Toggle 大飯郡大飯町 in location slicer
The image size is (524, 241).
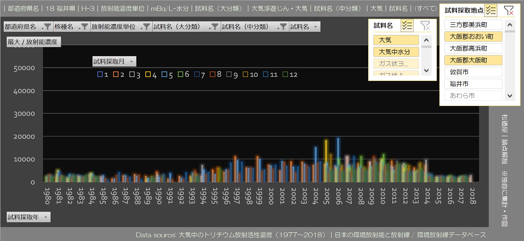(x=473, y=60)
